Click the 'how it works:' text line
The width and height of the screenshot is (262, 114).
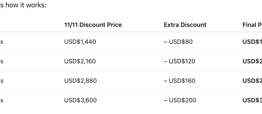pos(23,5)
